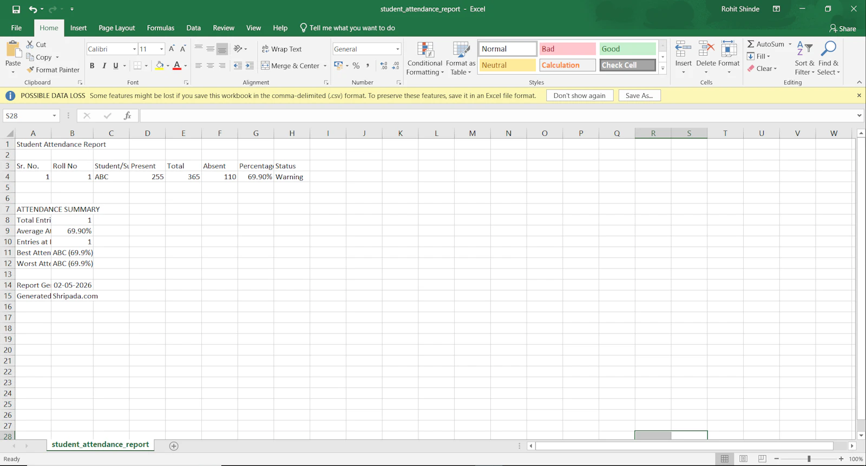Viewport: 866px width, 466px height.
Task: Set bottom vertical alignment
Action: pos(222,49)
